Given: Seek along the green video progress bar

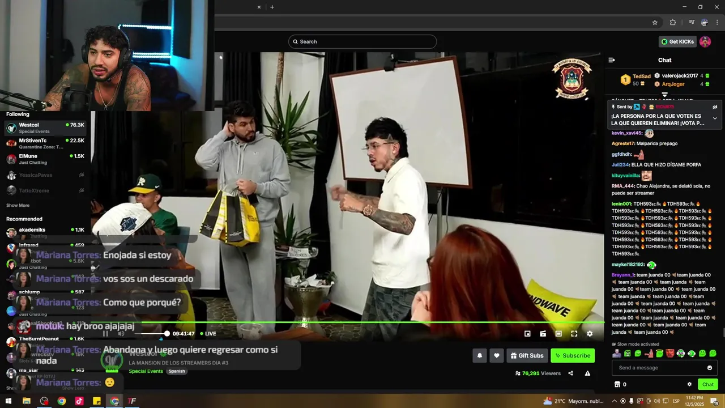Looking at the screenshot, I should (x=347, y=322).
